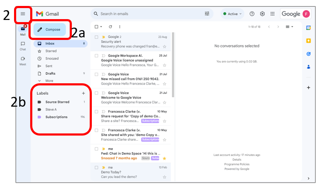318x184 pixels.
Task: Star the Site shared with you email
Action: (x=165, y=140)
